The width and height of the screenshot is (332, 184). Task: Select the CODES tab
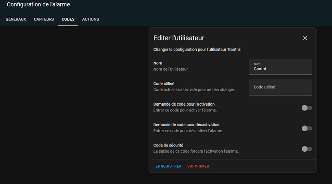coord(68,19)
